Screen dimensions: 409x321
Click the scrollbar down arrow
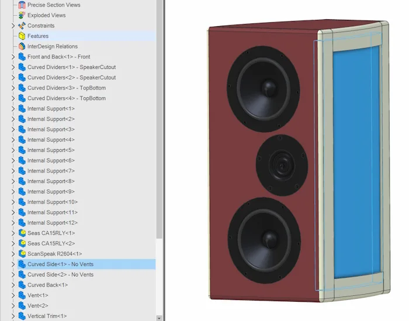[159, 318]
